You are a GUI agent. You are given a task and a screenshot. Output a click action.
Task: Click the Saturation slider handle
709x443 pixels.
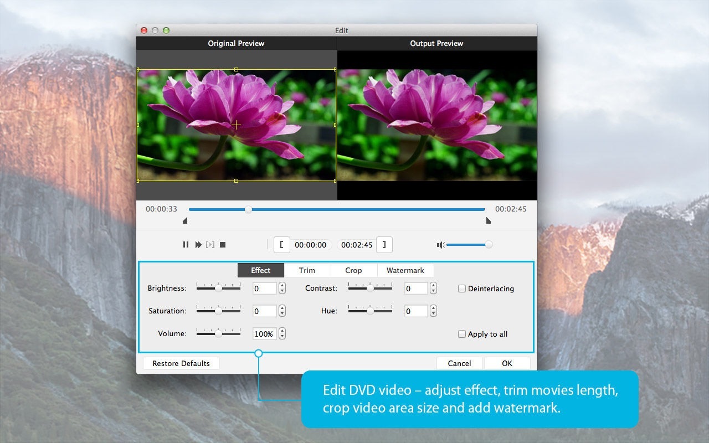(x=218, y=311)
